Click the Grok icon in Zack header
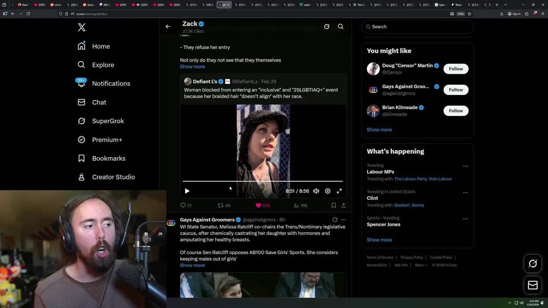Screen dimensions: 548x308 tap(327, 27)
